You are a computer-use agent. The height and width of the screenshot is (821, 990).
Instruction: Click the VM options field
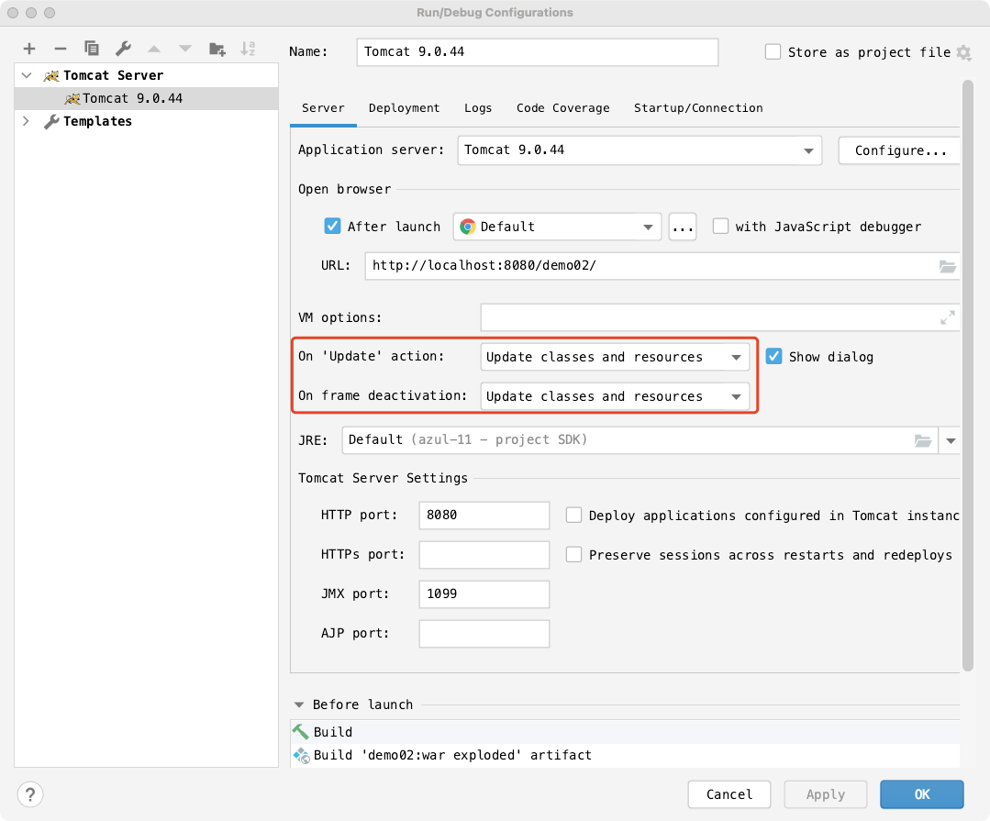click(x=719, y=317)
